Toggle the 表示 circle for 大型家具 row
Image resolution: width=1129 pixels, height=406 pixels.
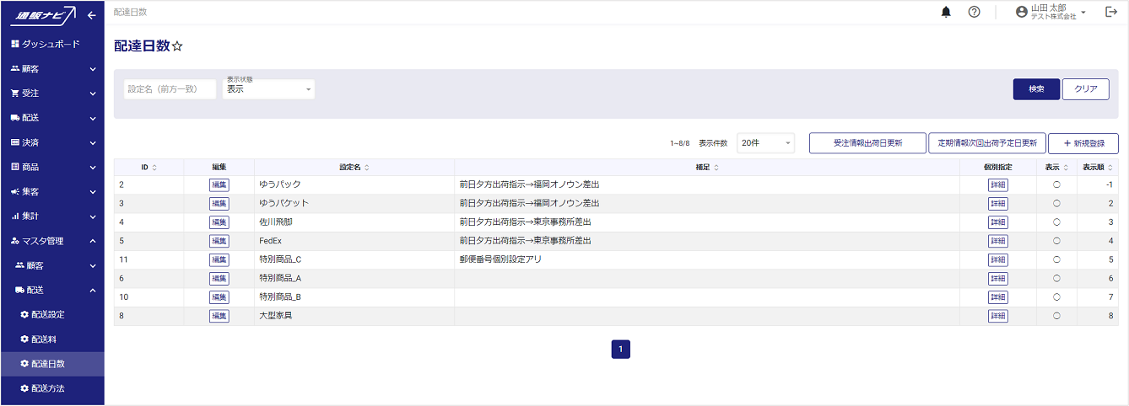point(1056,316)
